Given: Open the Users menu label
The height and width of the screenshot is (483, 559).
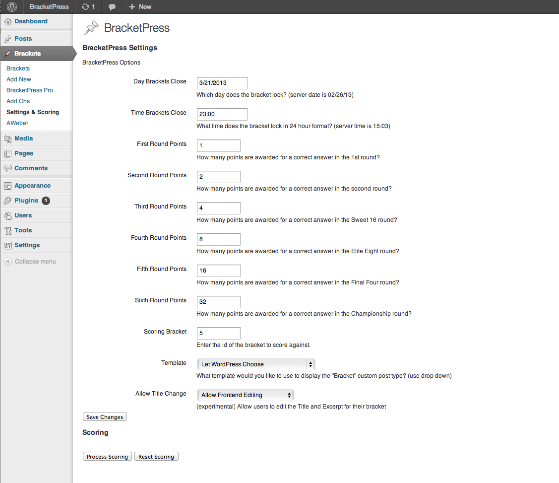Looking at the screenshot, I should 23,215.
